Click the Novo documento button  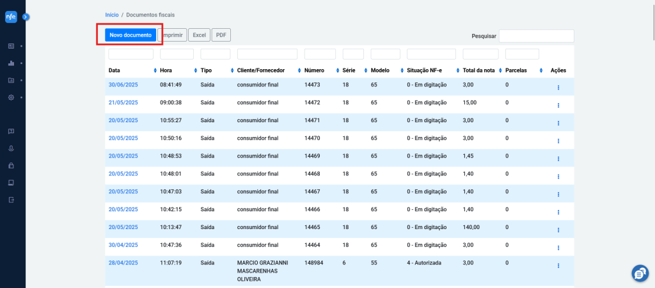[130, 35]
